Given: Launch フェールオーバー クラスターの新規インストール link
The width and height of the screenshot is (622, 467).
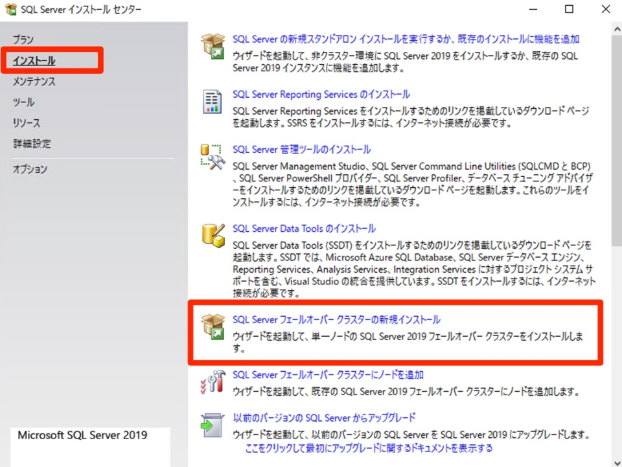Looking at the screenshot, I should (x=336, y=319).
